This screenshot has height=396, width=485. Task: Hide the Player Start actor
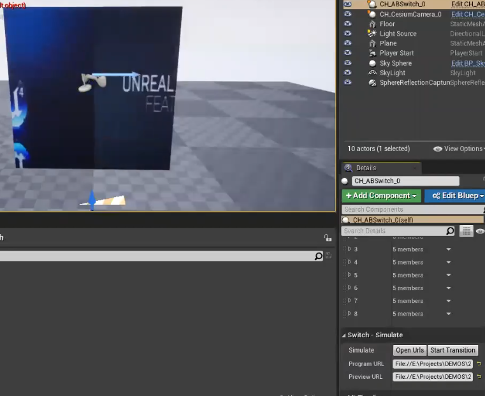(348, 53)
